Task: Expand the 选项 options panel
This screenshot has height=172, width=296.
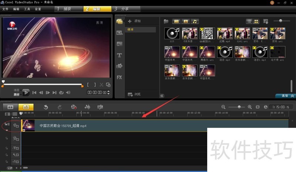Action: [x=286, y=96]
